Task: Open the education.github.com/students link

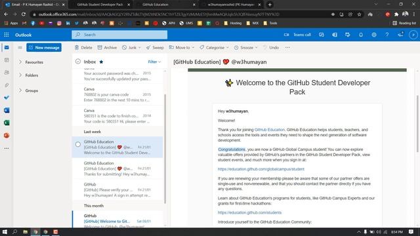Action: [249, 212]
